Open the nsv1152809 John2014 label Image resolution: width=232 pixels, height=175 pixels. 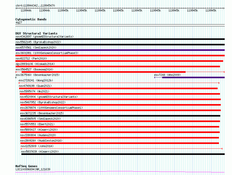click(x=37, y=146)
